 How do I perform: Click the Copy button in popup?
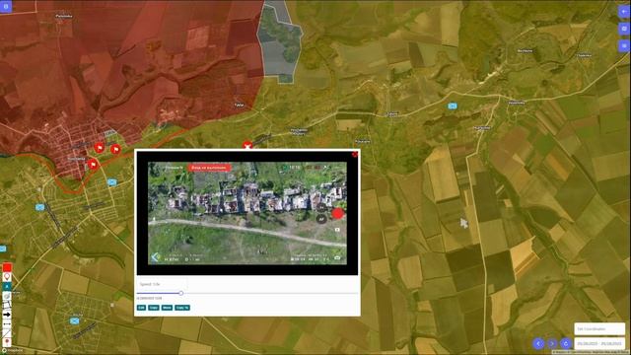(x=154, y=308)
